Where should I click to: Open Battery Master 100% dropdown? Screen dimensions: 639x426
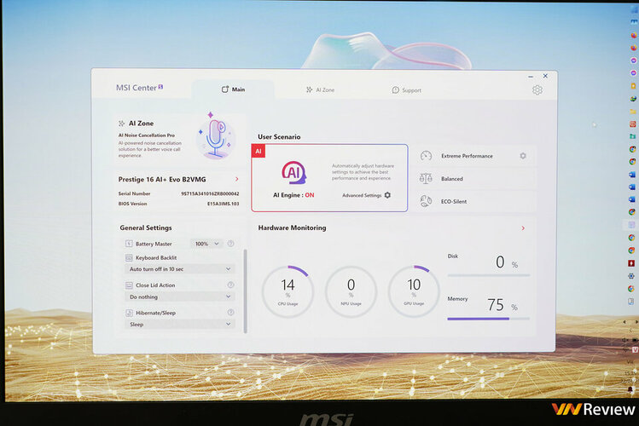pyautogui.click(x=206, y=244)
